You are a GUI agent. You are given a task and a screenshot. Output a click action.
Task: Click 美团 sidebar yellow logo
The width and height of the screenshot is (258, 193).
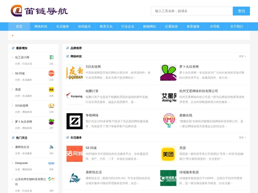click(x=51, y=89)
